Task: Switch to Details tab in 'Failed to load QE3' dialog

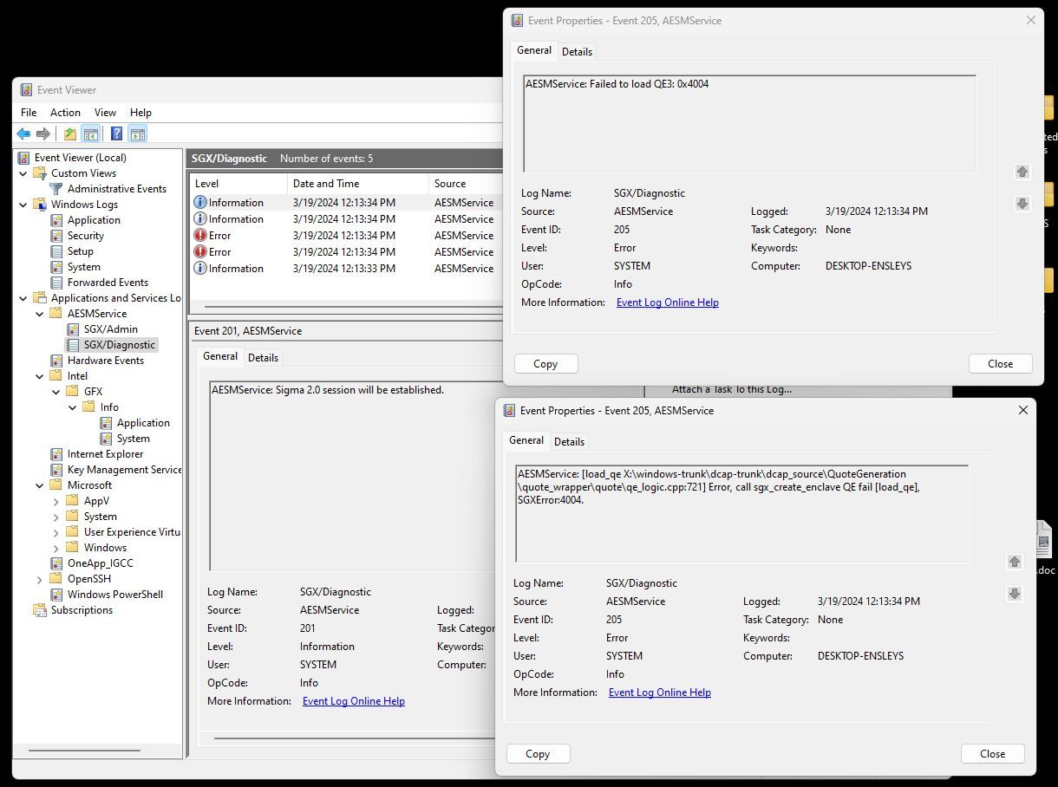Action: pos(577,51)
